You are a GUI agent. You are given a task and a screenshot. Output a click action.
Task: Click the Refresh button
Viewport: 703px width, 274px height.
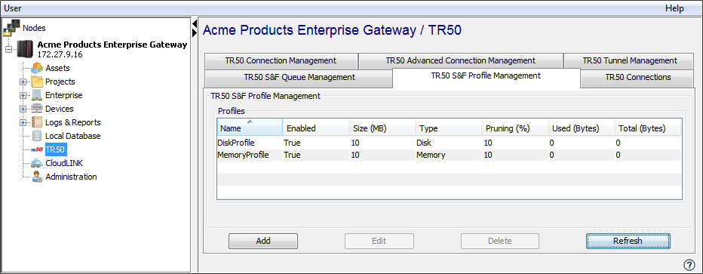[628, 241]
